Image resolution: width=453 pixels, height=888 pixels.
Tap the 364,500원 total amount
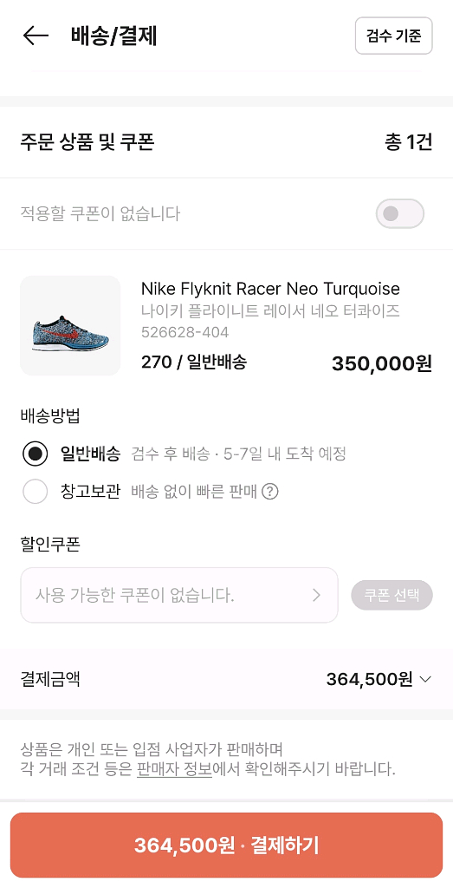tap(370, 678)
